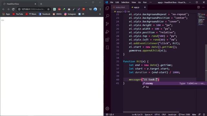This screenshot has width=207, height=116.
Task: Open the Source Control view
Action: click(107, 24)
